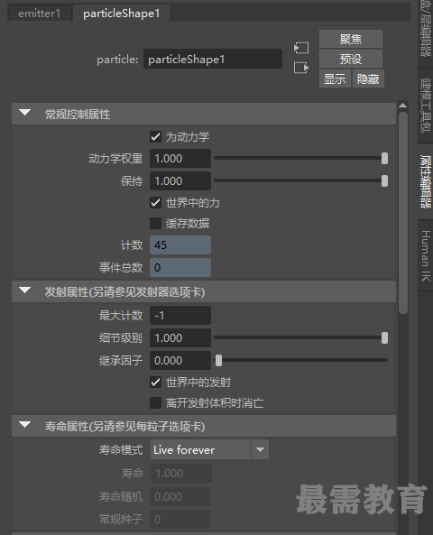Click the attribute editor vertical scrollbar thumb
This screenshot has height=535, width=433.
[x=403, y=213]
